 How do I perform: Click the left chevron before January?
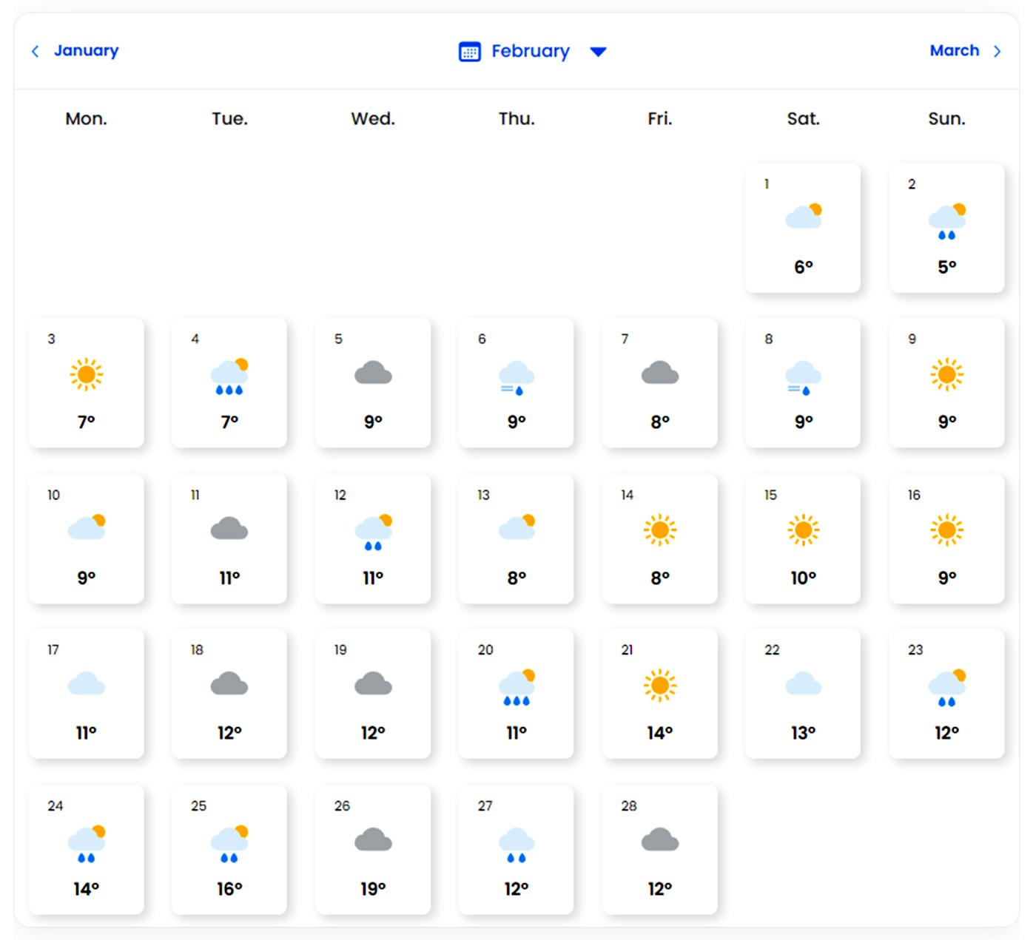point(35,52)
